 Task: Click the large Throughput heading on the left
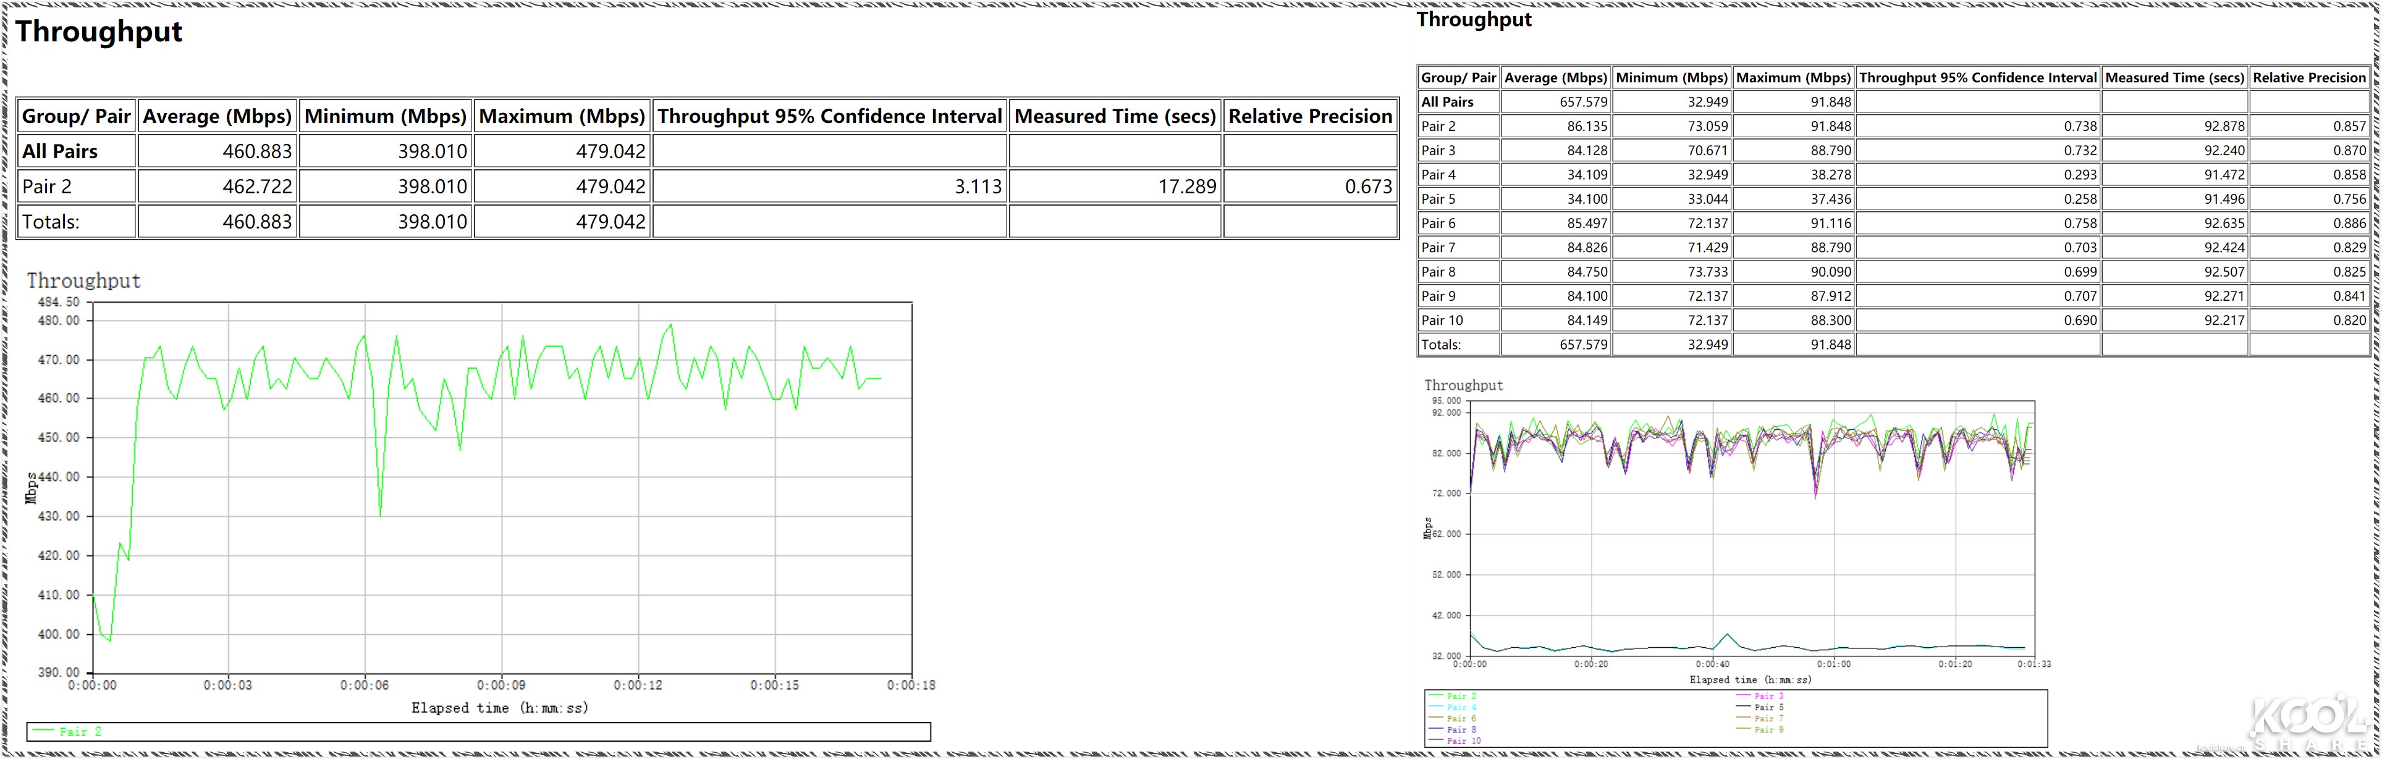point(99,31)
